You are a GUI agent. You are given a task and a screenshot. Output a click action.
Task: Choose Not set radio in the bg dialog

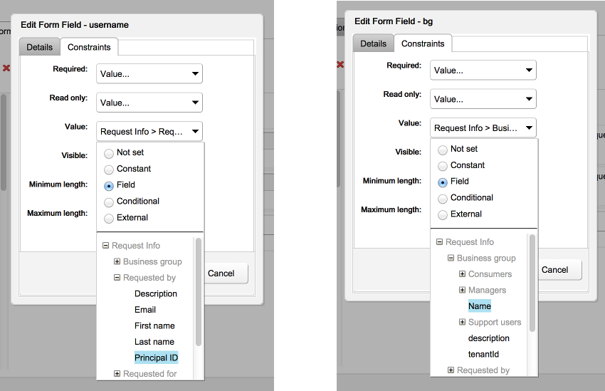click(x=443, y=150)
